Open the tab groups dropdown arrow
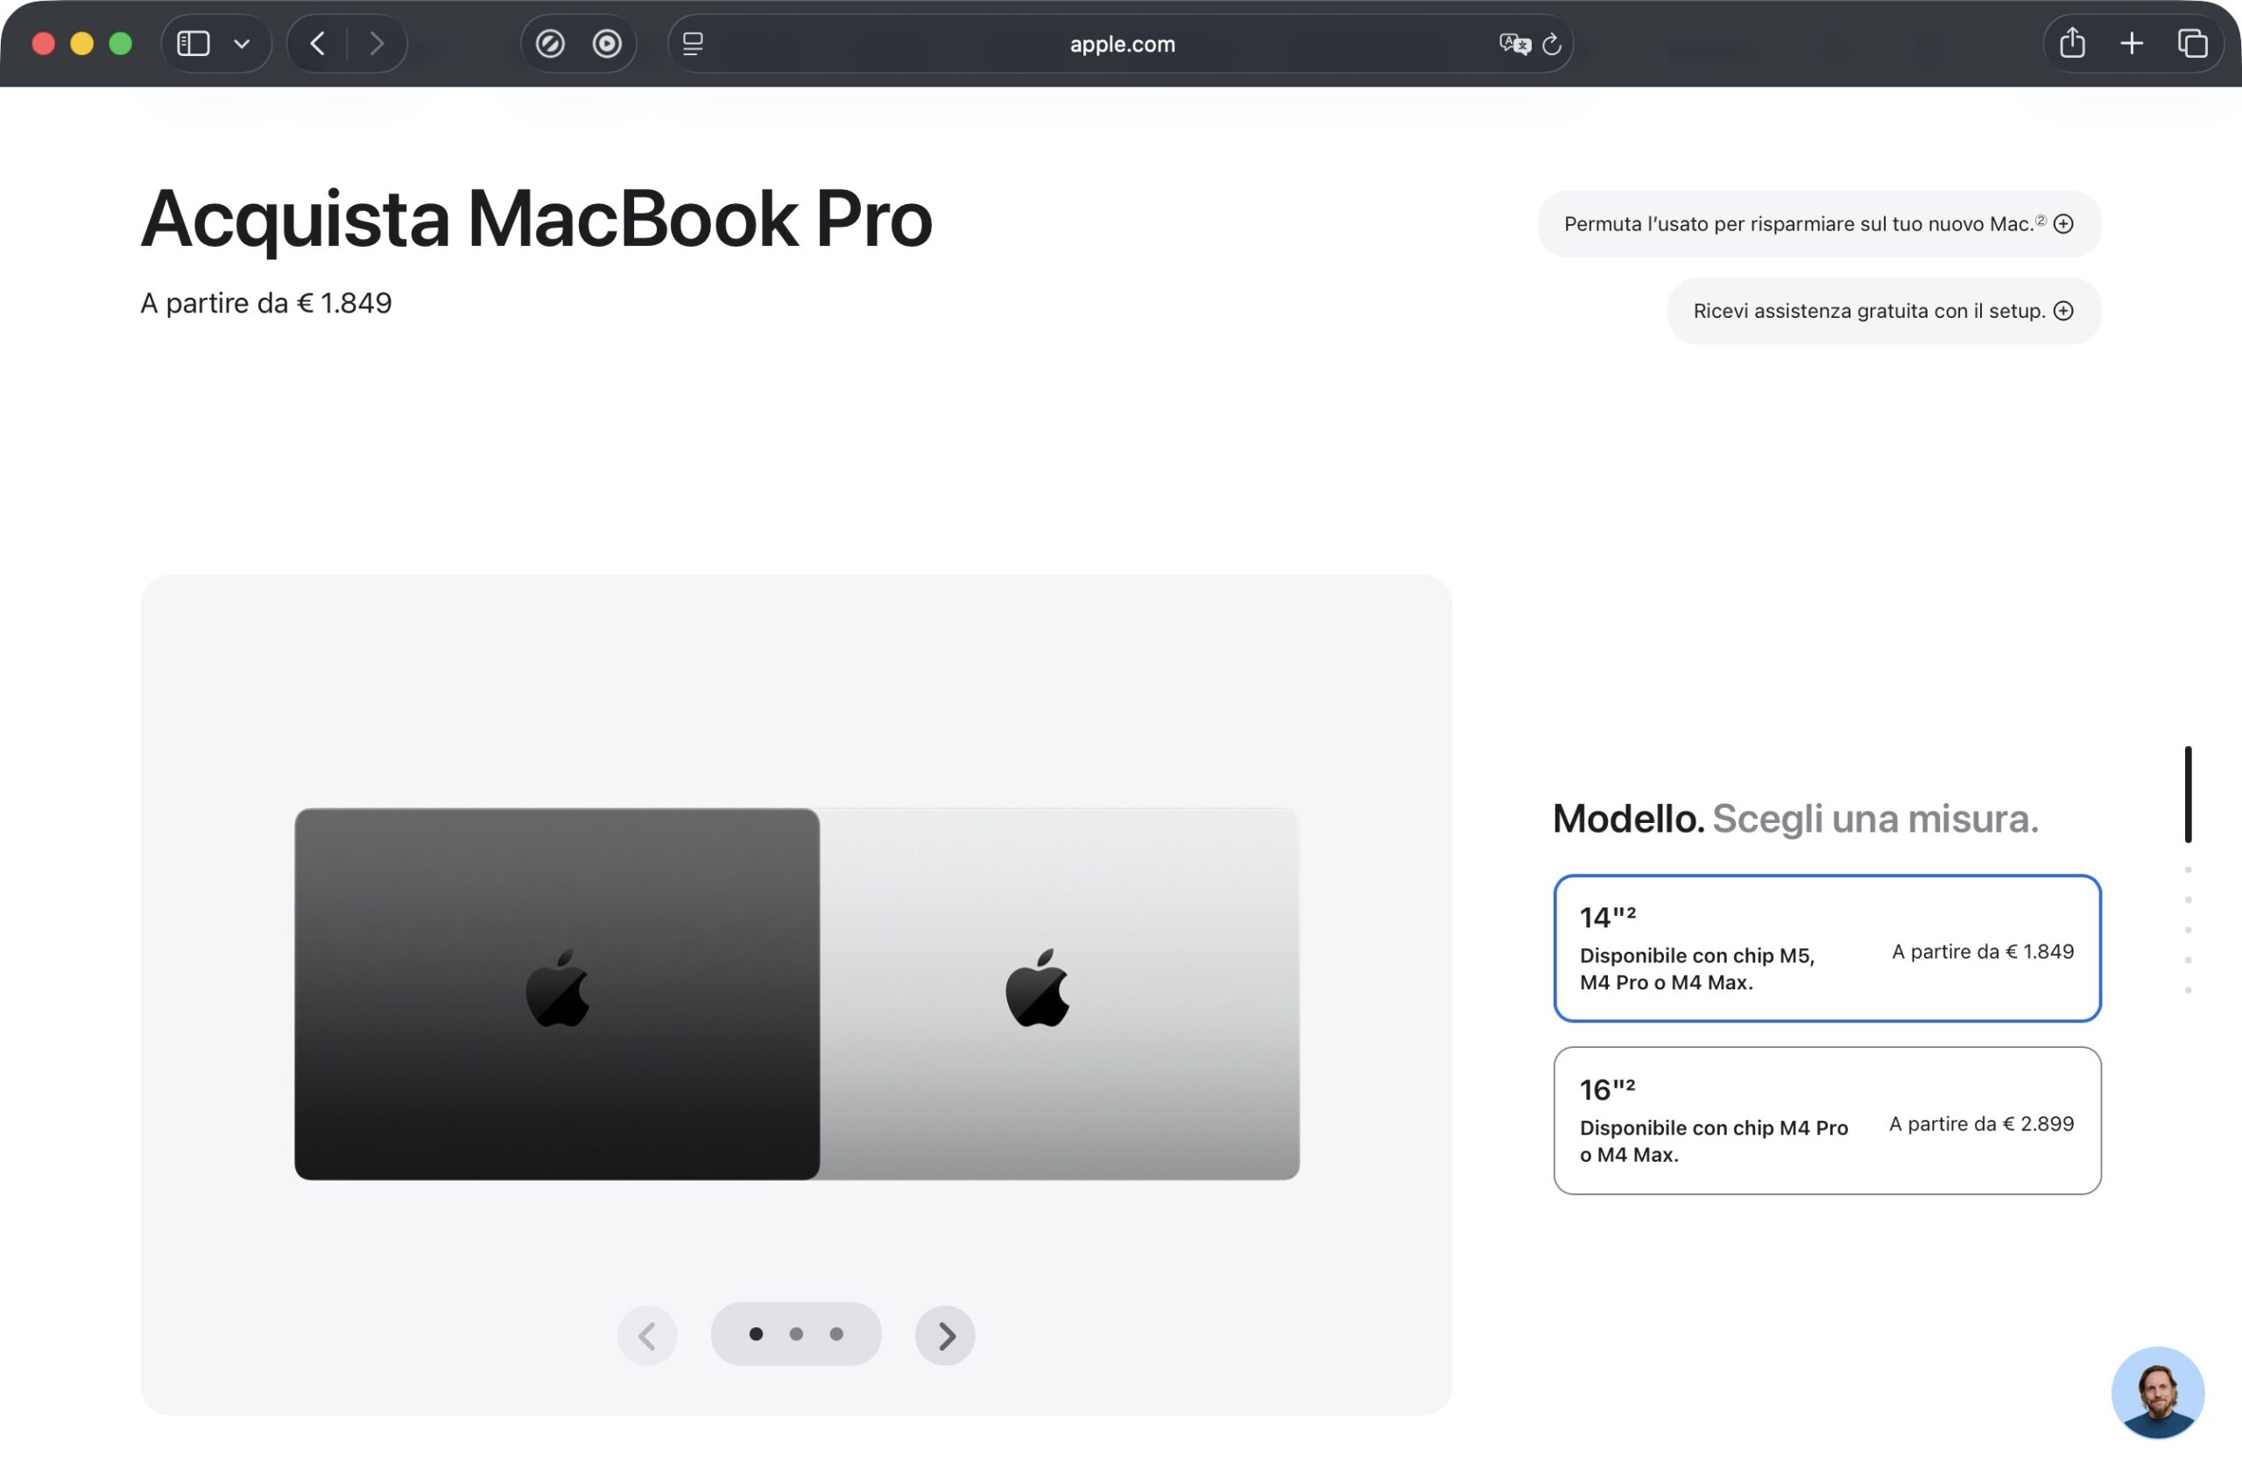 tap(241, 43)
